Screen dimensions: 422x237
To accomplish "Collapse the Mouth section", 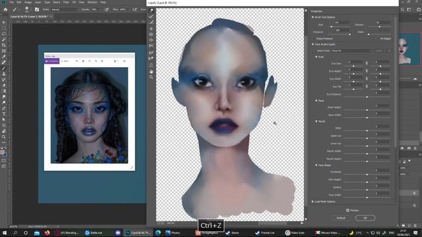I will pyautogui.click(x=316, y=121).
